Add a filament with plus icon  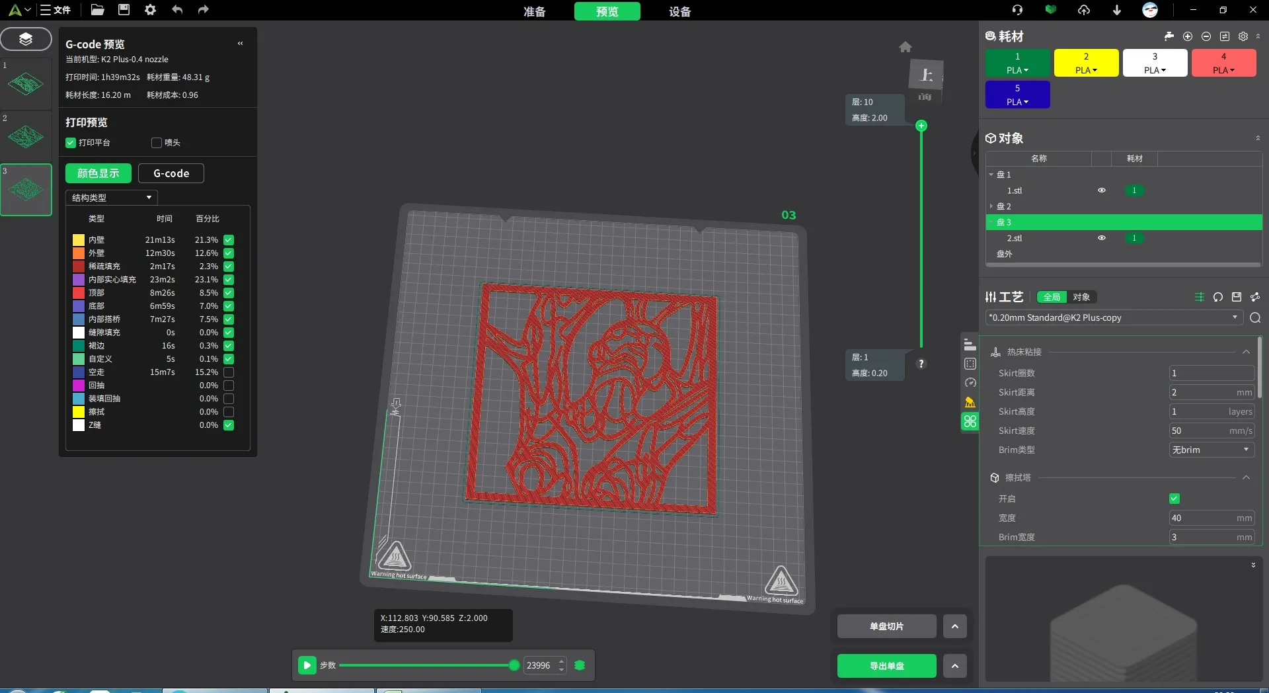click(x=1188, y=36)
